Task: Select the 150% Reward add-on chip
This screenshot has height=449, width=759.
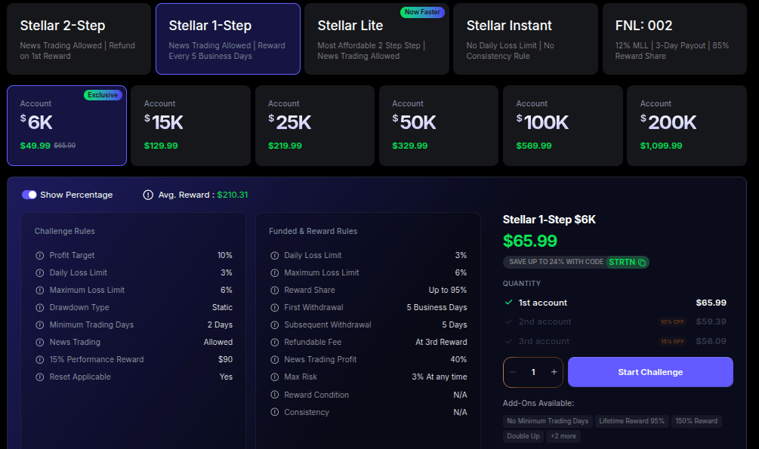Action: [696, 421]
